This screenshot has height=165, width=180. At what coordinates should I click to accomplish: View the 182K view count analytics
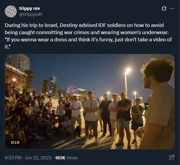(60, 158)
